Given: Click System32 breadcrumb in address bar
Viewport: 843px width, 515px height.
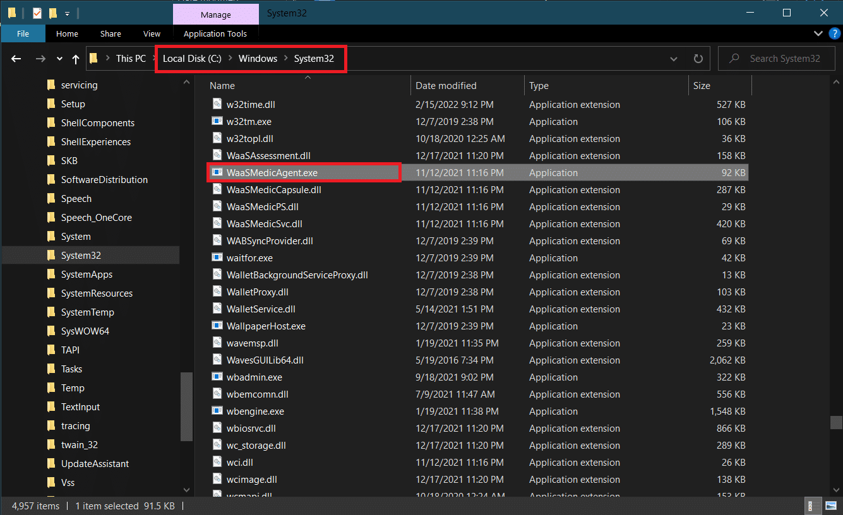Looking at the screenshot, I should coord(314,58).
